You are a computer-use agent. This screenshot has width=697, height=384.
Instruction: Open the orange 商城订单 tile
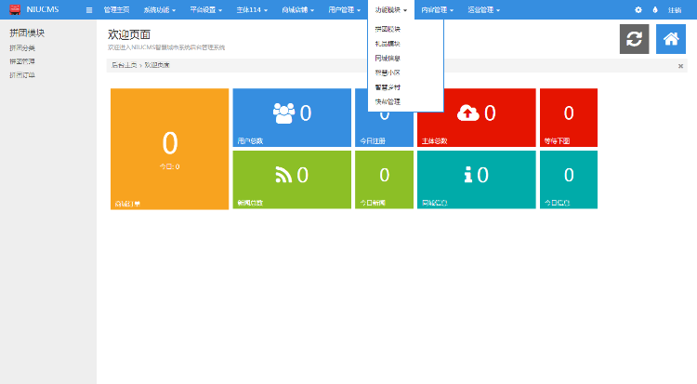coord(169,149)
